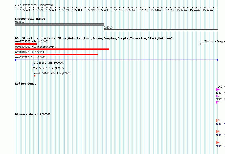
Task: Click the nsv1018773 (Coe2014) label
Action: pos(30,52)
